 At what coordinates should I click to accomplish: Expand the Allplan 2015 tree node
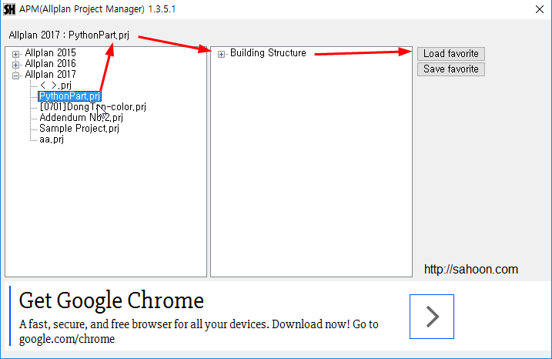[15, 54]
